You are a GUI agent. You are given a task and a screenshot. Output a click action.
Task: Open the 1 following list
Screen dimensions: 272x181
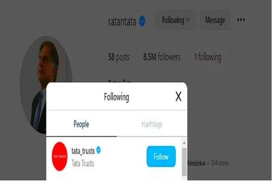[x=208, y=57]
